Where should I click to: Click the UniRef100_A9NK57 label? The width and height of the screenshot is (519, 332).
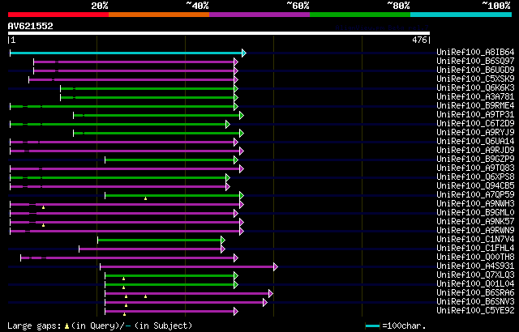coord(475,222)
